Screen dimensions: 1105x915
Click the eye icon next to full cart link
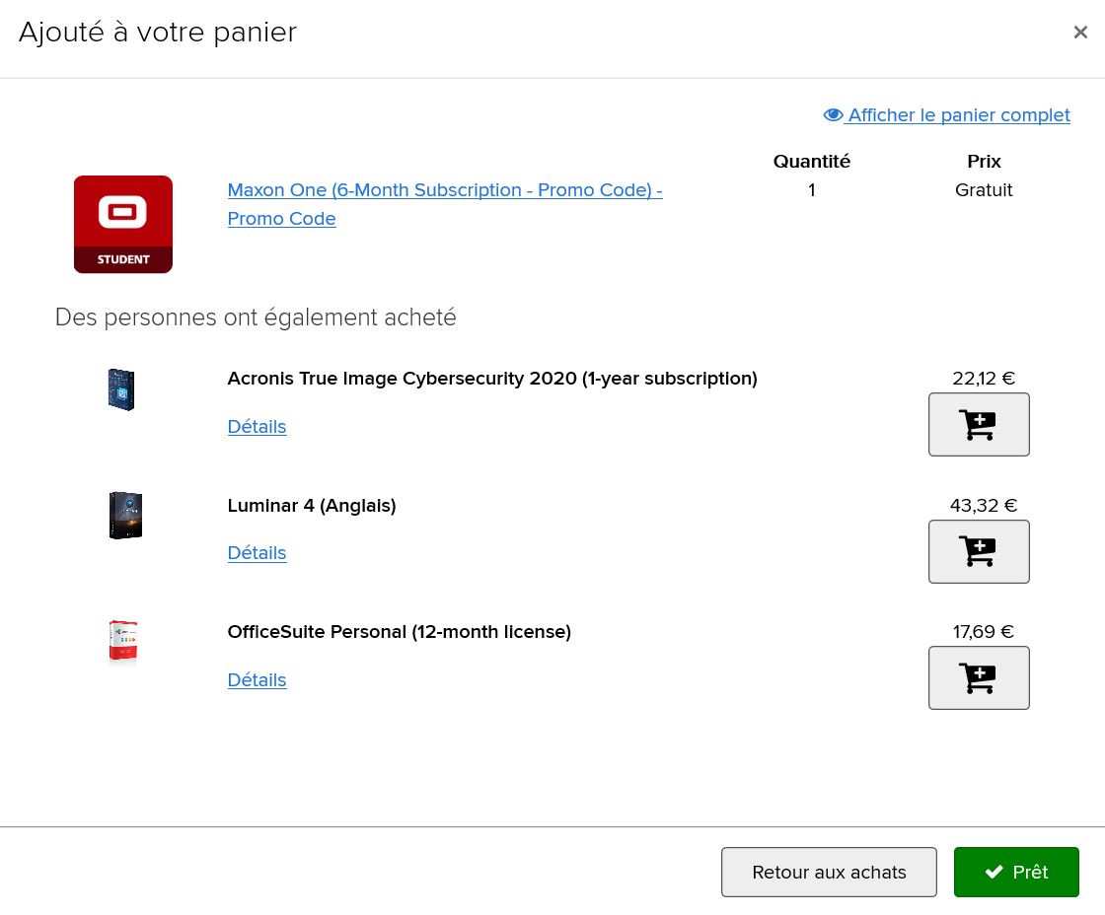point(833,114)
